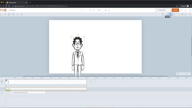Select the mp3 audio clip in timeline
The width and height of the screenshot is (192, 108).
click(x=28, y=92)
